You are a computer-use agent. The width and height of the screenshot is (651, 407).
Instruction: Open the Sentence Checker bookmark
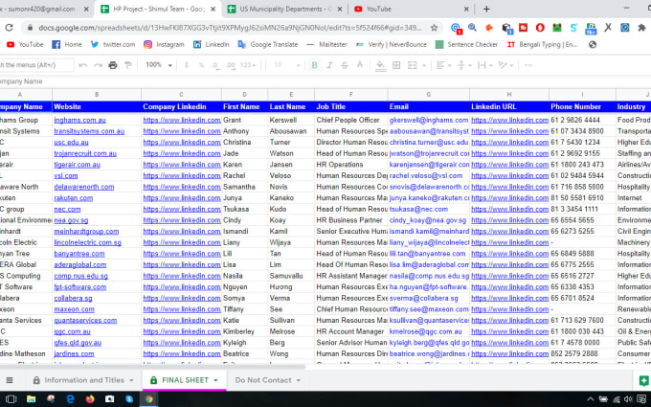(466, 44)
